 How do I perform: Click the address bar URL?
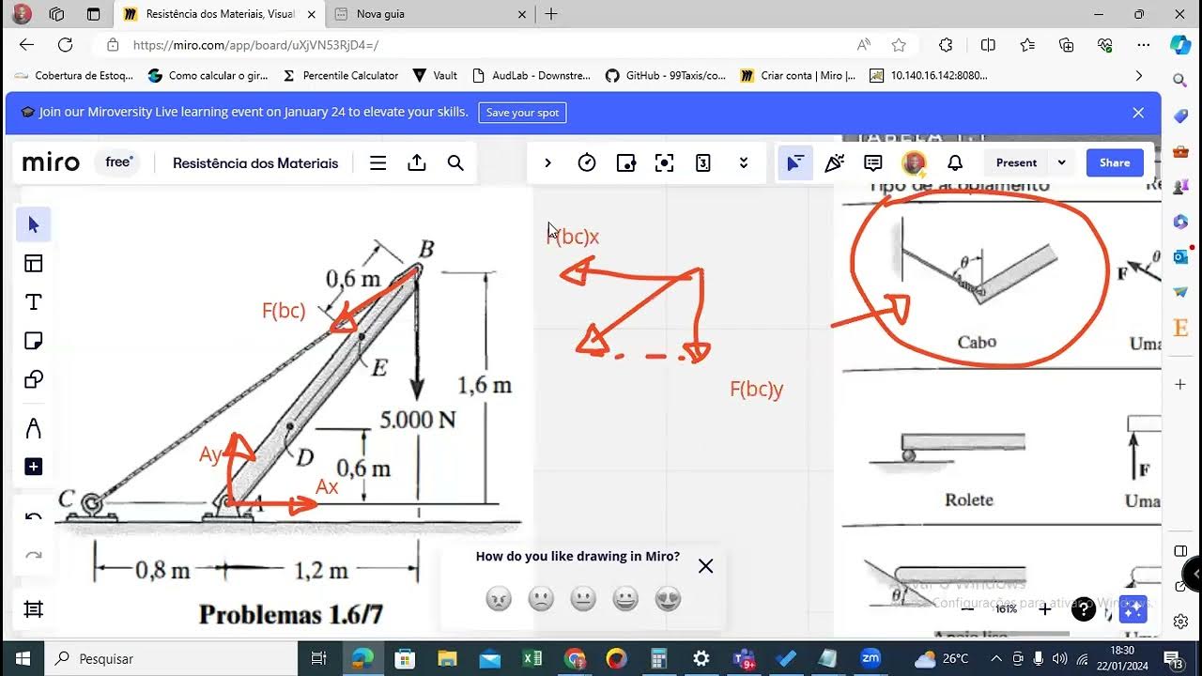255,45
